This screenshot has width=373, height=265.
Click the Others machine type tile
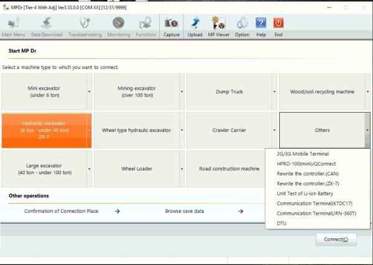[322, 130]
